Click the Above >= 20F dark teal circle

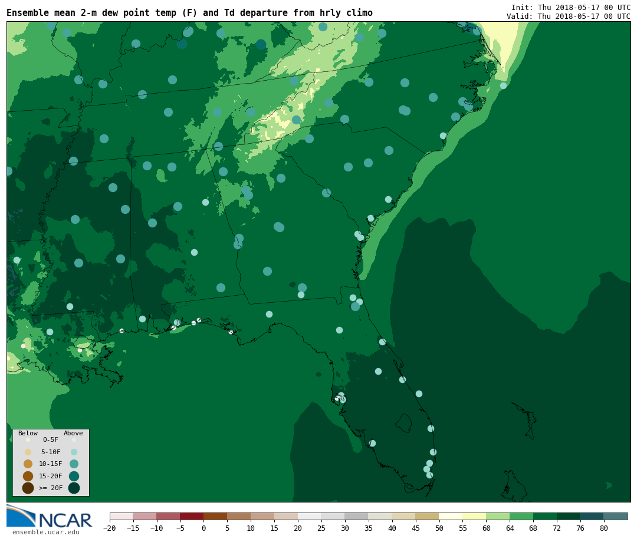[x=74, y=488]
